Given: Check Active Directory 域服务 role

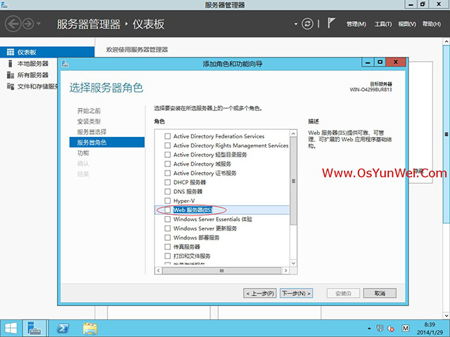Looking at the screenshot, I should [x=167, y=164].
